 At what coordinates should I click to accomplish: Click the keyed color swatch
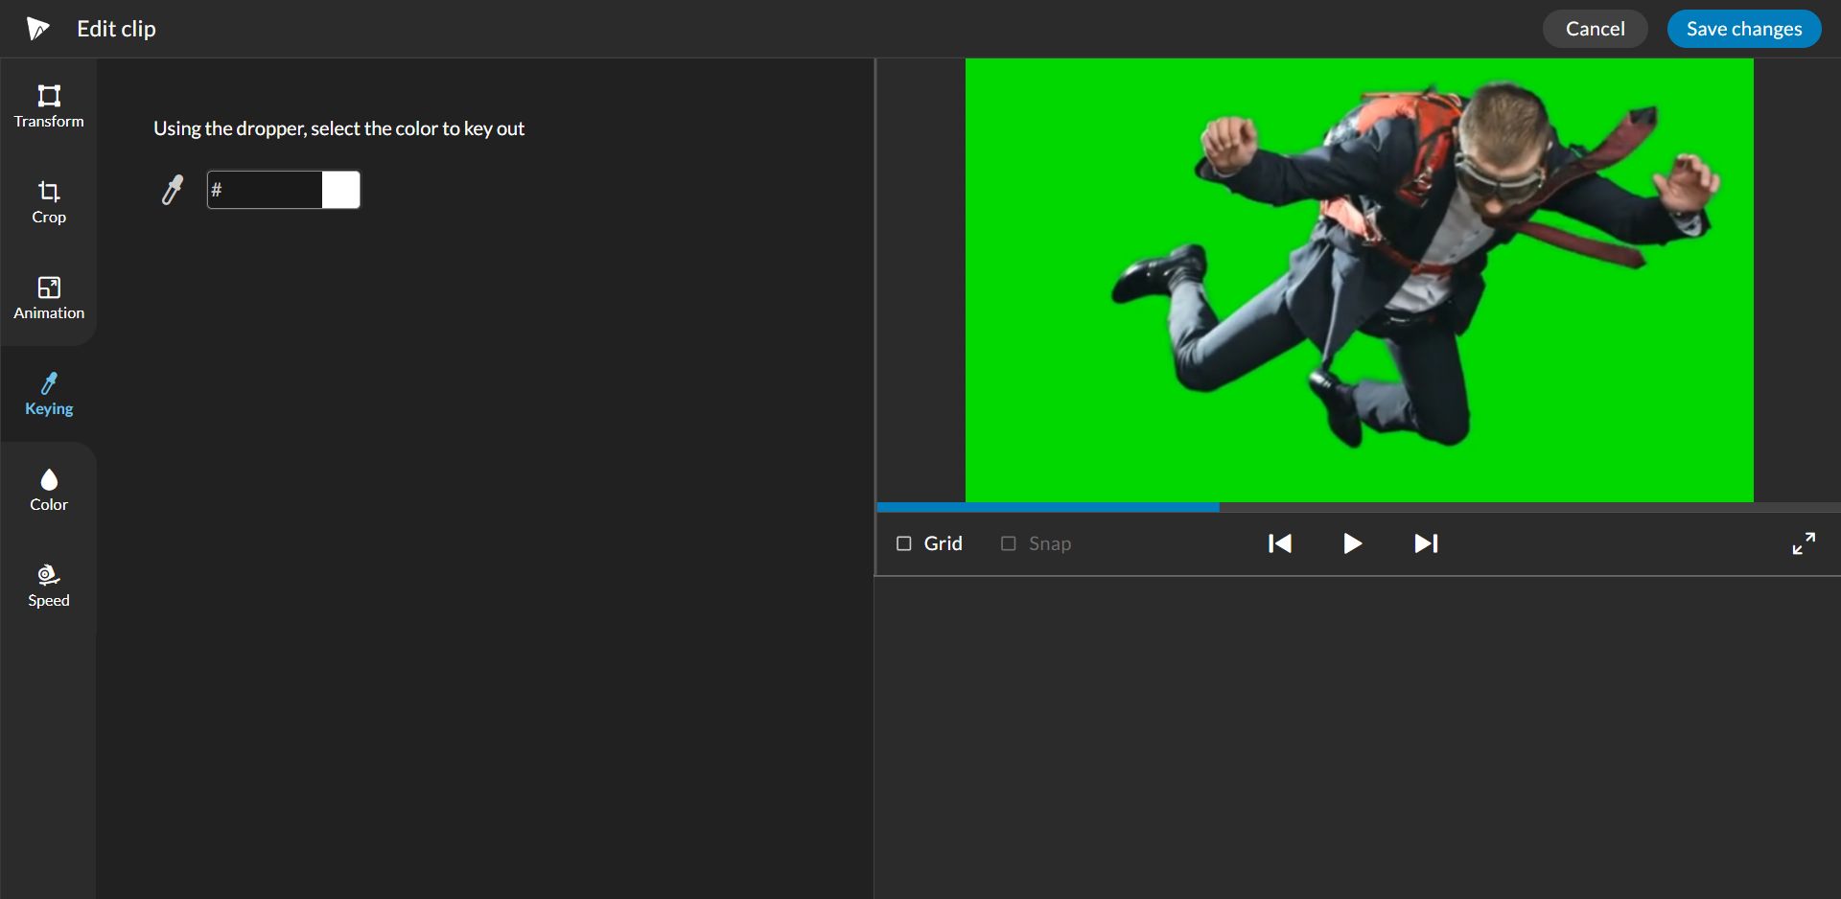point(341,190)
